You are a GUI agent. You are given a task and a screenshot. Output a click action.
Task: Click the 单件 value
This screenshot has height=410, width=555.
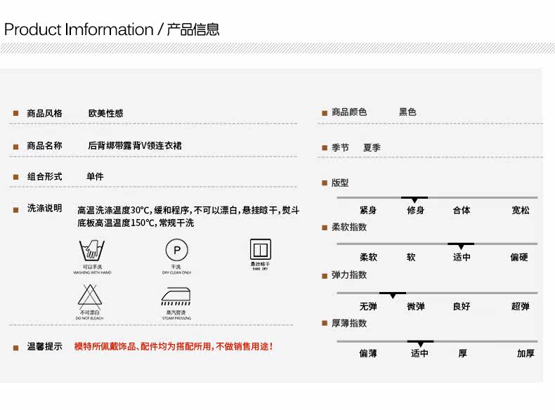click(x=96, y=176)
